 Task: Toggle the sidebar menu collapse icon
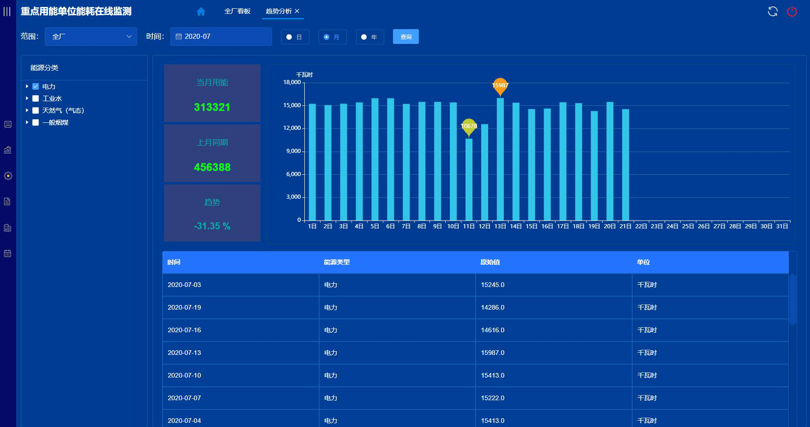tap(7, 12)
